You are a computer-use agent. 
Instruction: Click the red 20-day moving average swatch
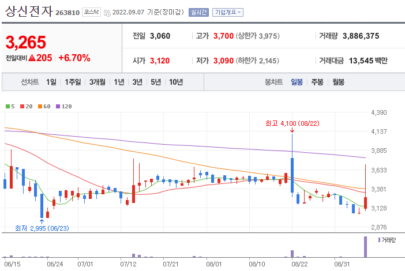[x=22, y=106]
